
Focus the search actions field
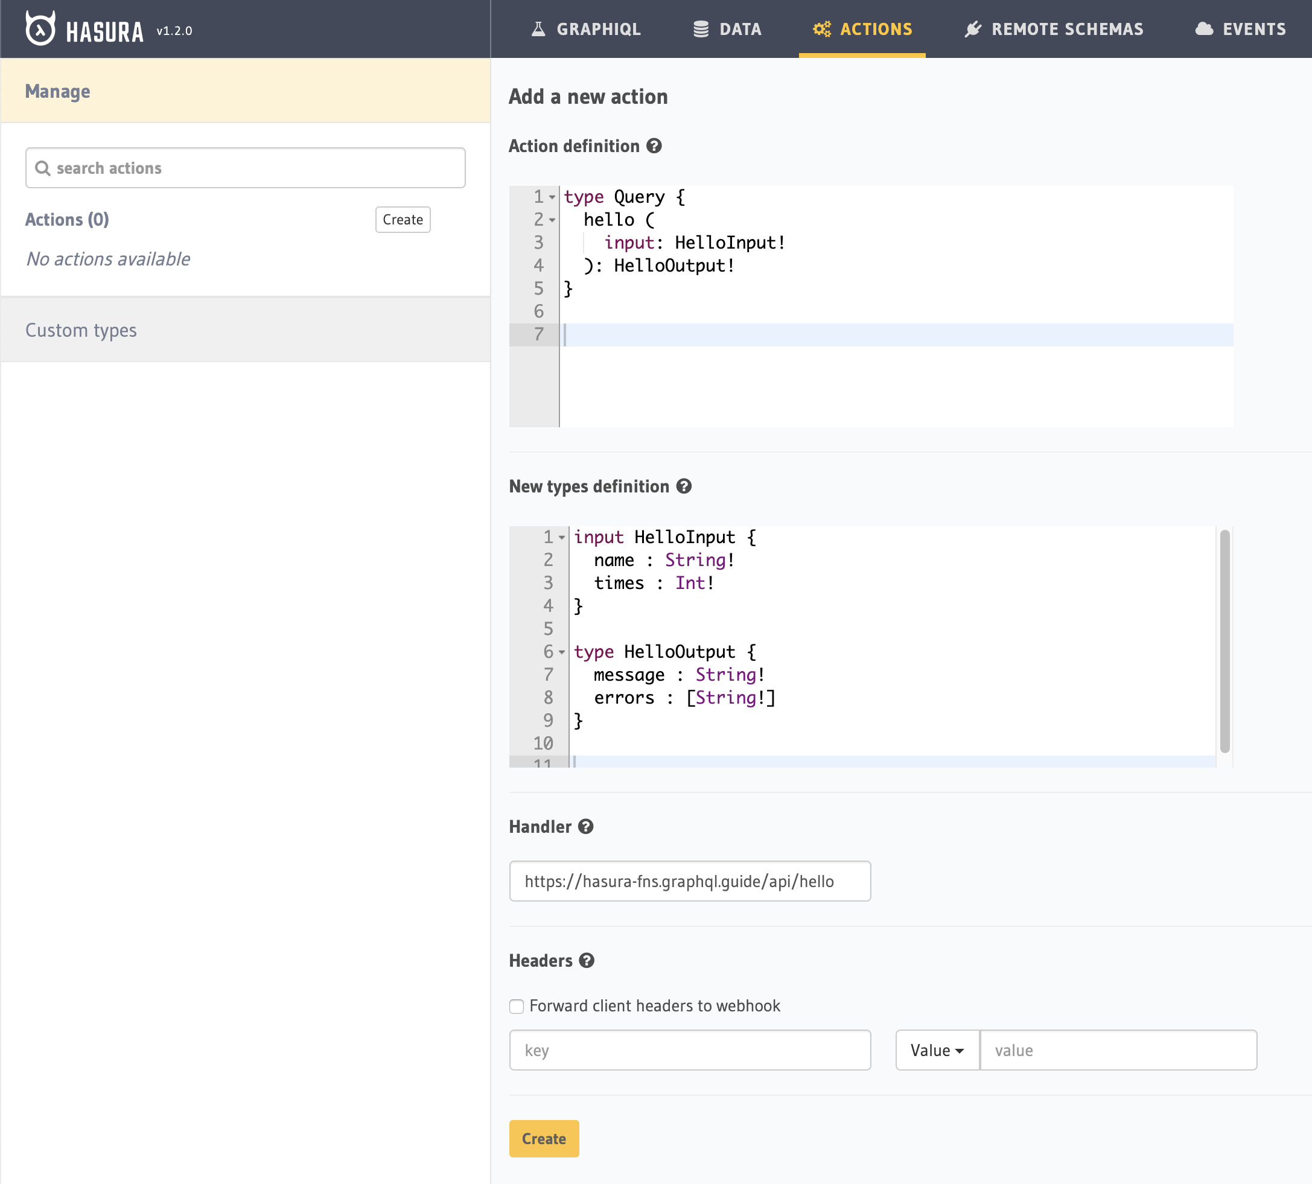(x=245, y=168)
